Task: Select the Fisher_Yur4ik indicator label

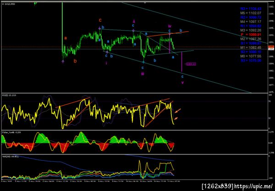Action: pyautogui.click(x=11, y=132)
